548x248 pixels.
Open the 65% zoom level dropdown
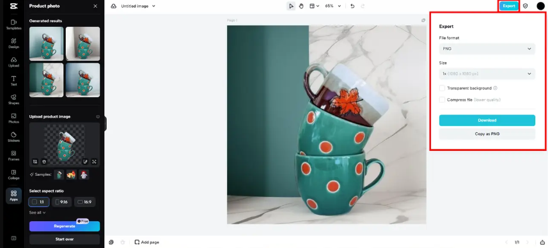click(333, 6)
